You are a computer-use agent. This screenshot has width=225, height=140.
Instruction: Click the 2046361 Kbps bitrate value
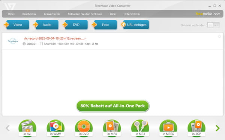(83, 44)
